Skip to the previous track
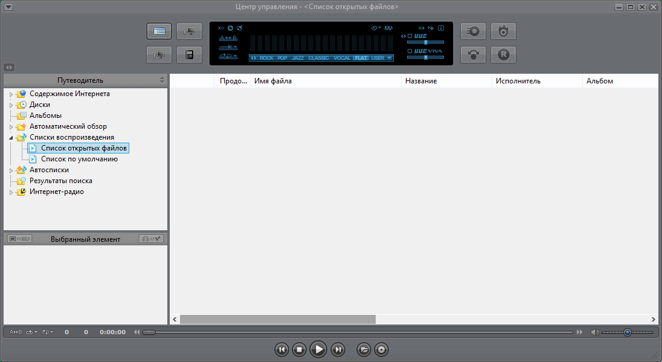662x362 pixels. (281, 350)
